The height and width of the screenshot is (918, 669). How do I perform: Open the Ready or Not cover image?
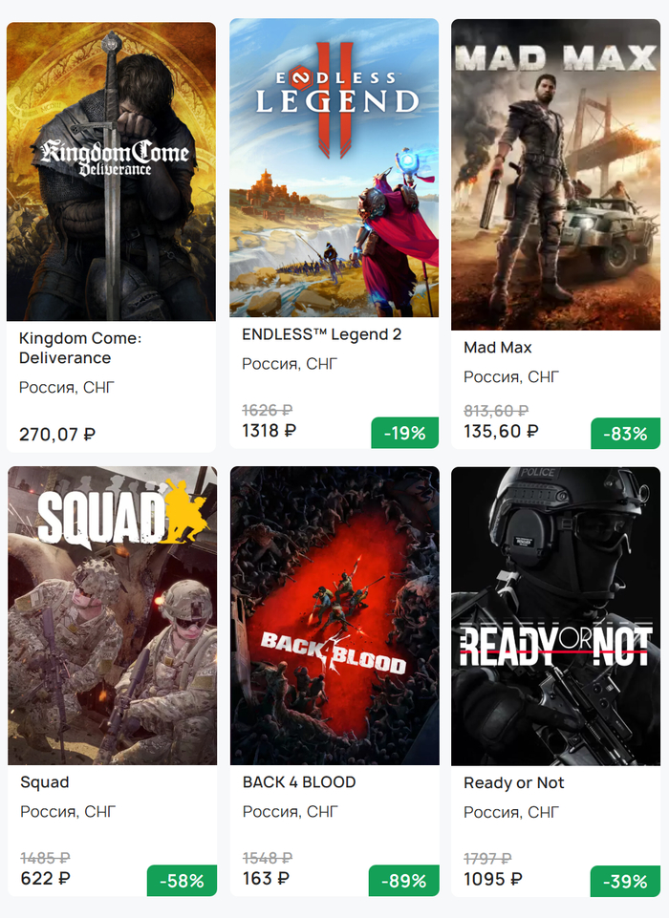click(555, 616)
